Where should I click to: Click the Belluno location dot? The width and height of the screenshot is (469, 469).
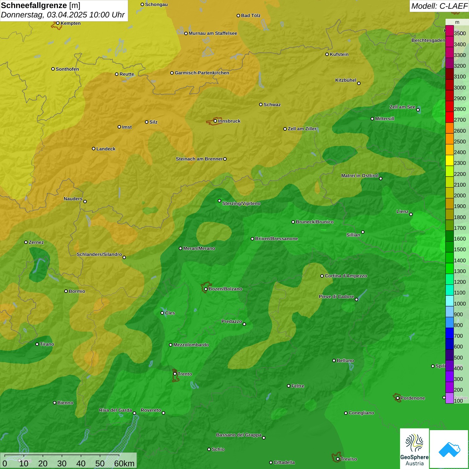[334, 360]
